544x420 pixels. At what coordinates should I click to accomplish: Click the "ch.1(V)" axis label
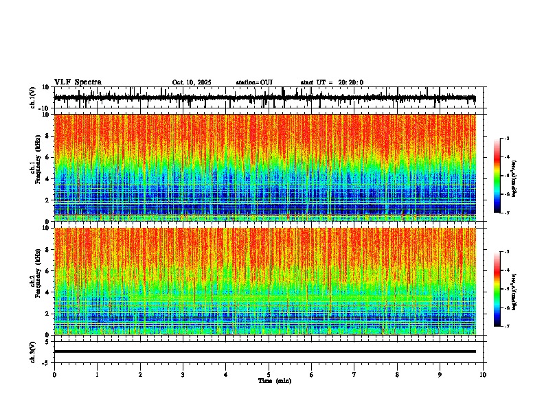click(x=33, y=97)
